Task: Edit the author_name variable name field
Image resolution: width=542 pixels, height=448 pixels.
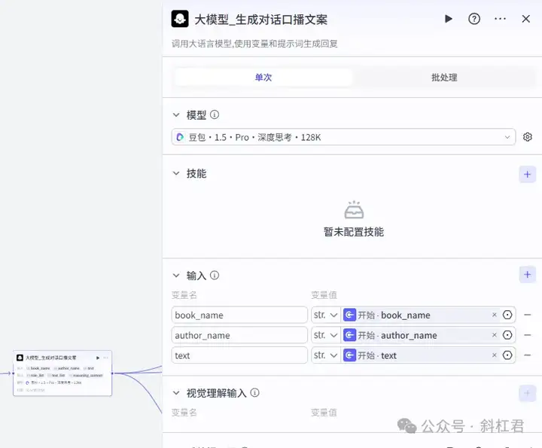Action: [x=239, y=335]
